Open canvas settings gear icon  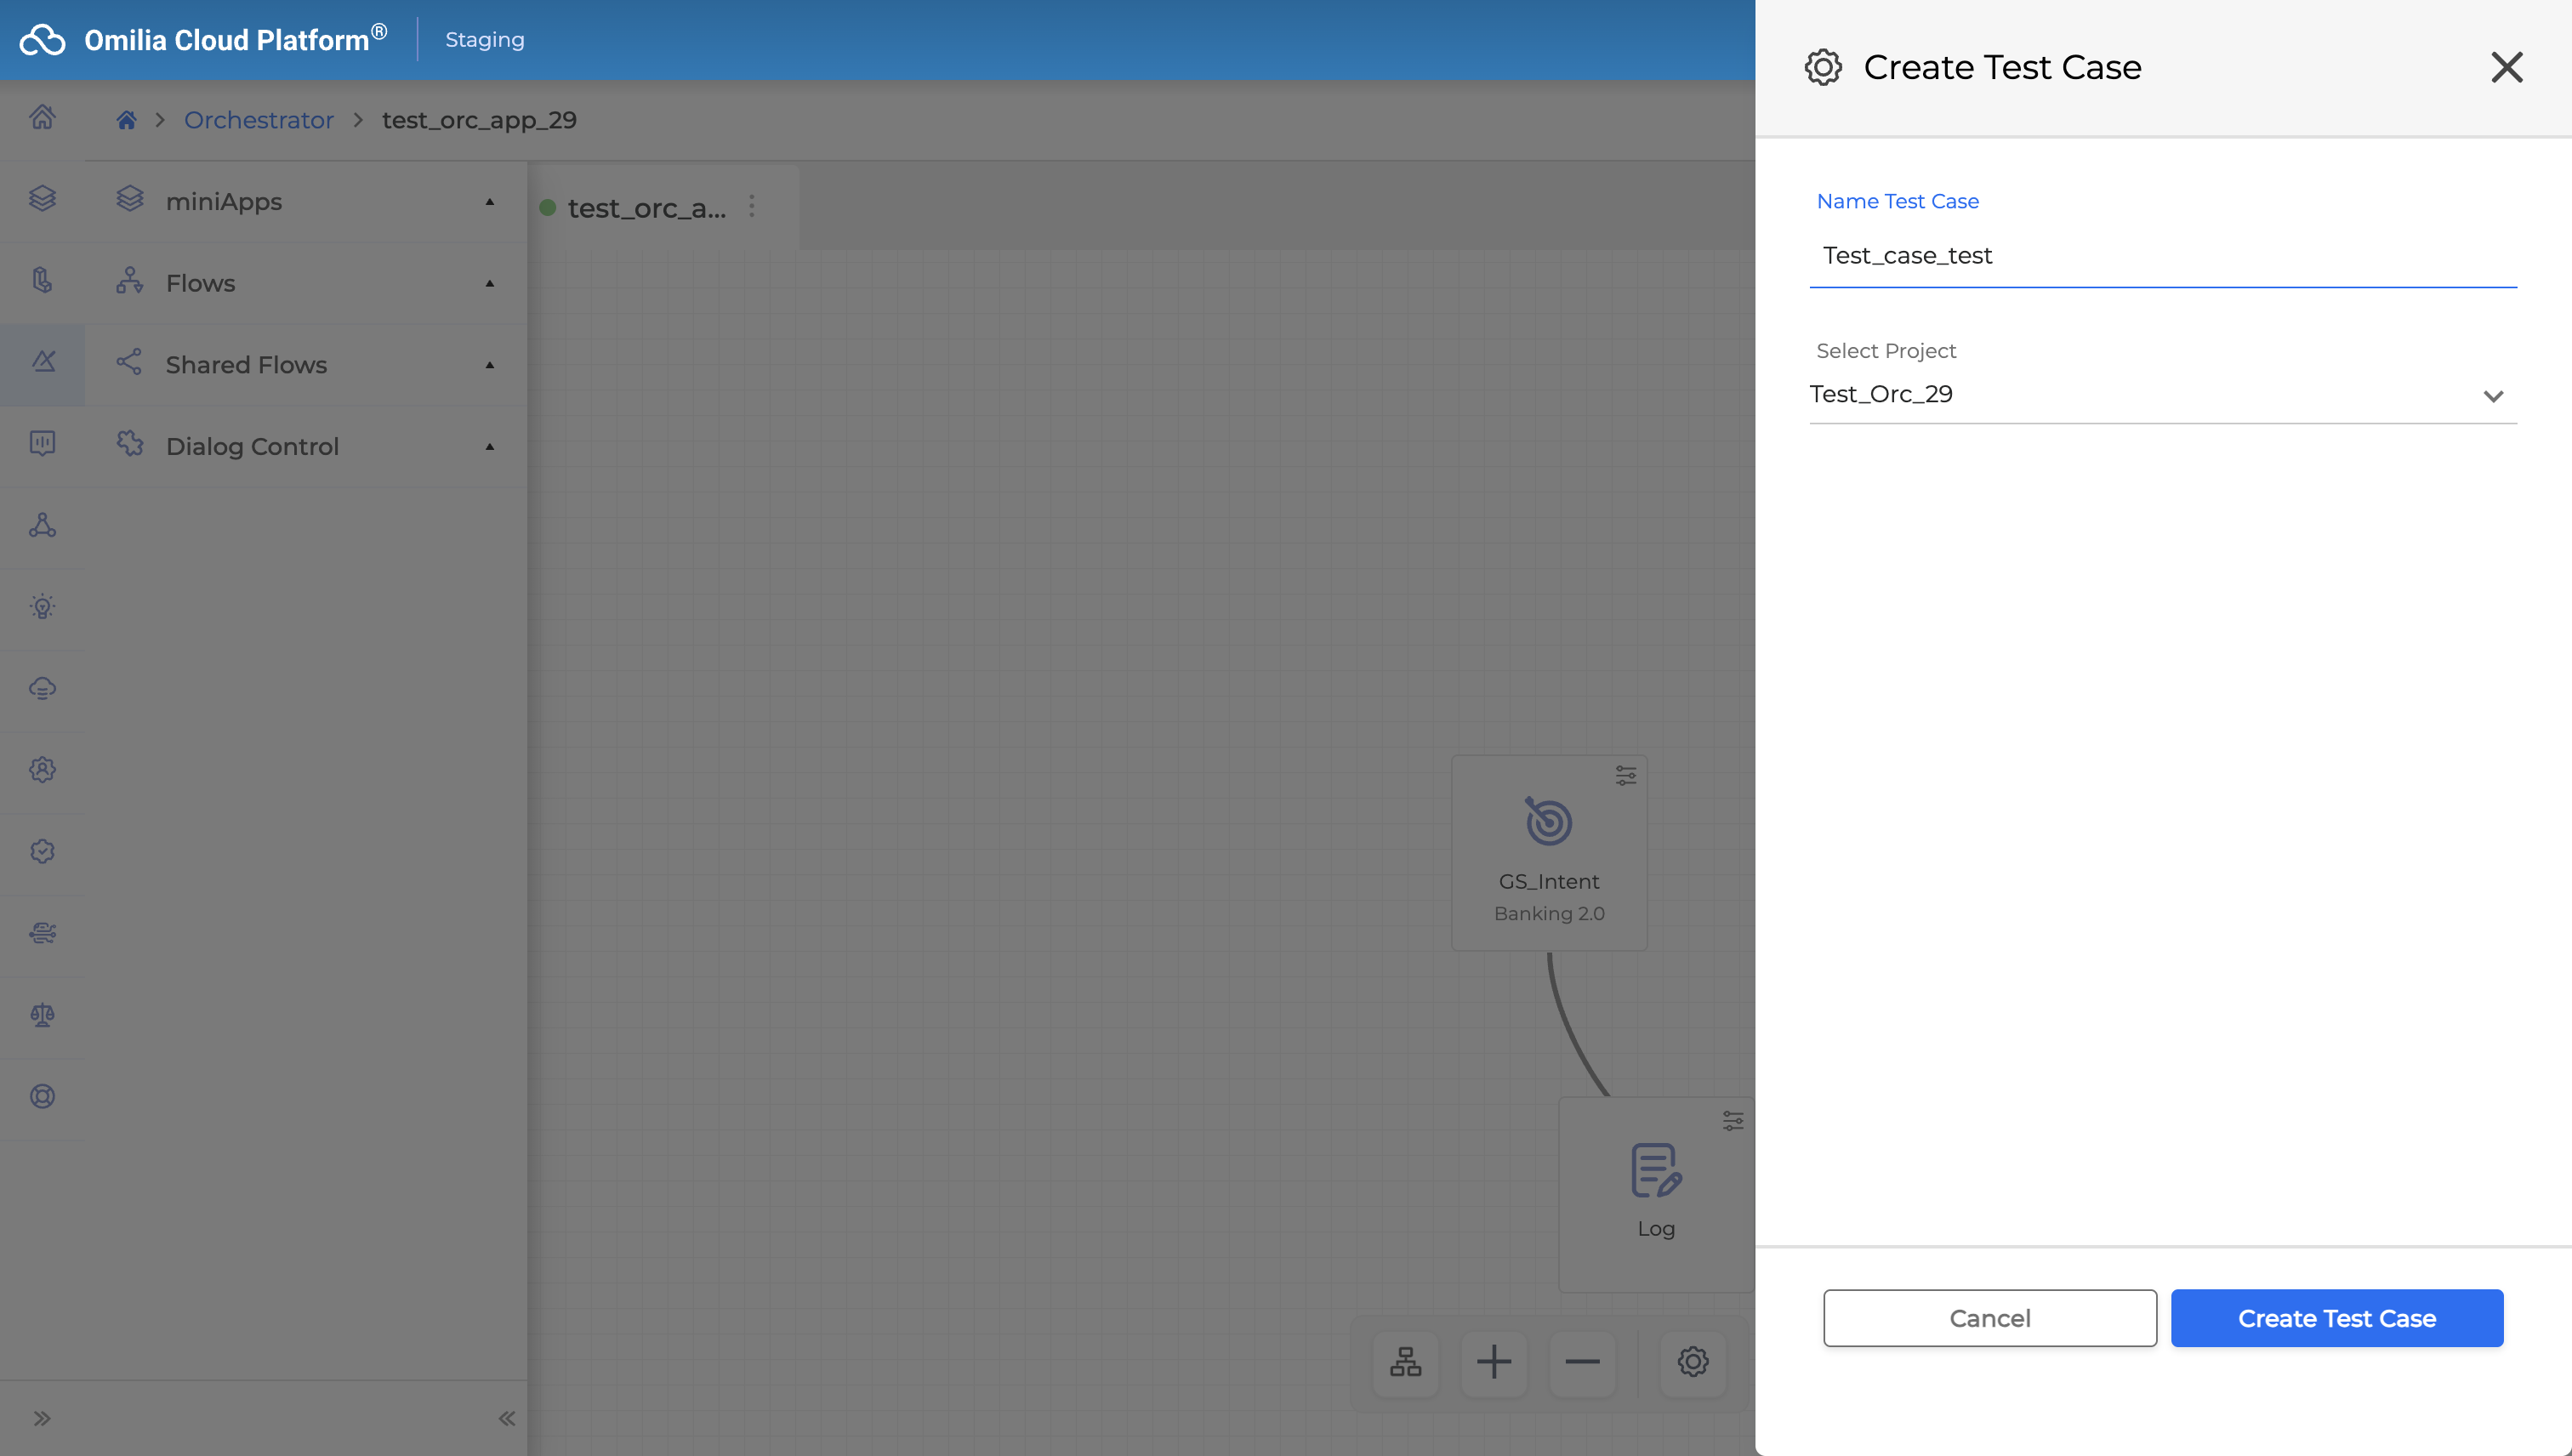coord(1693,1362)
